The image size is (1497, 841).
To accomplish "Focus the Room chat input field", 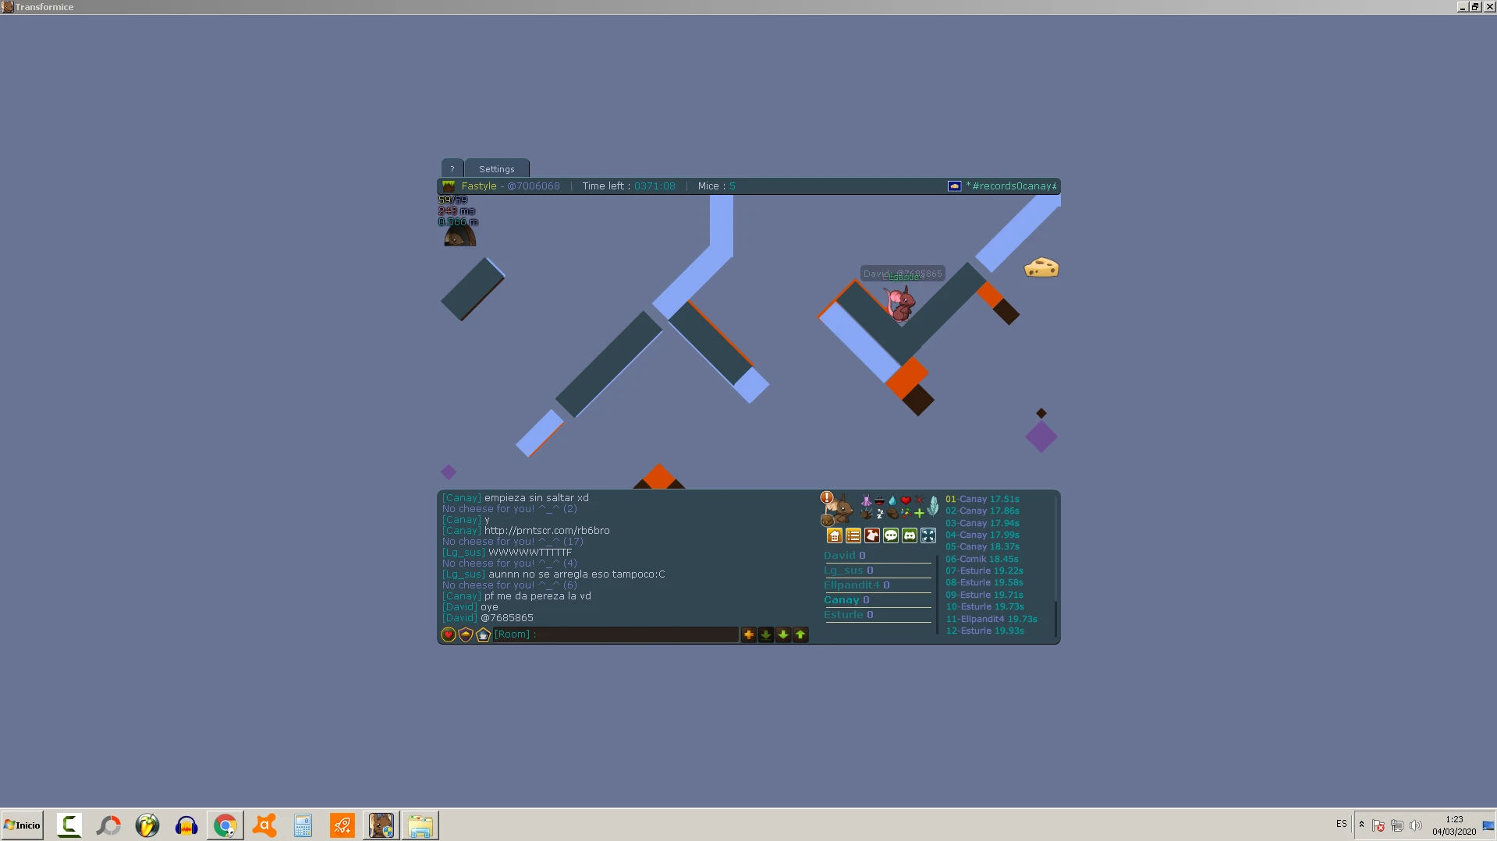I will [x=615, y=634].
